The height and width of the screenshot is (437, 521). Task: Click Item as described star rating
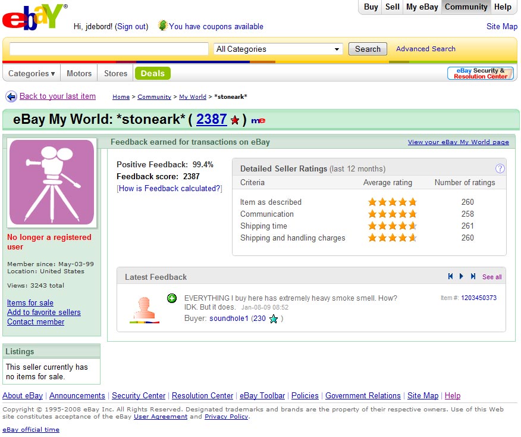tap(392, 202)
